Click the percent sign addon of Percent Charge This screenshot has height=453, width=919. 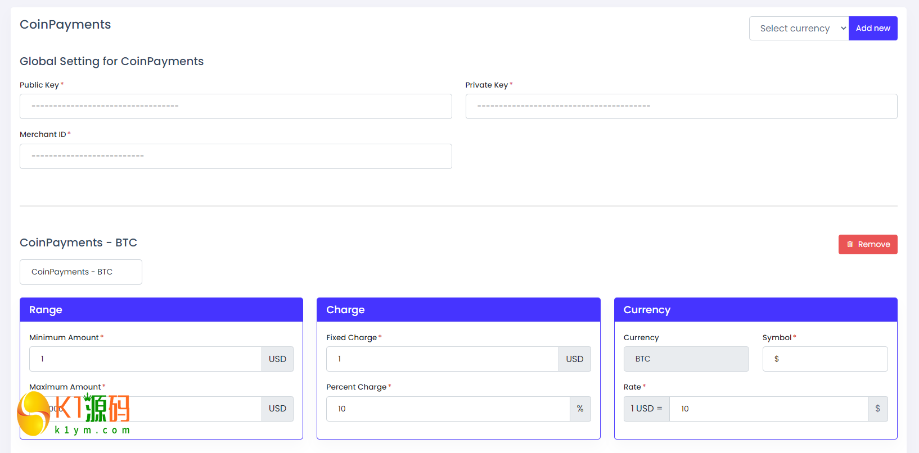580,409
